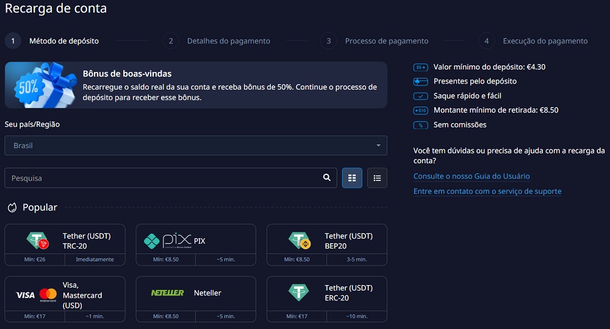610x329 pixels.
Task: Click the country dropdown arrow
Action: pyautogui.click(x=378, y=145)
